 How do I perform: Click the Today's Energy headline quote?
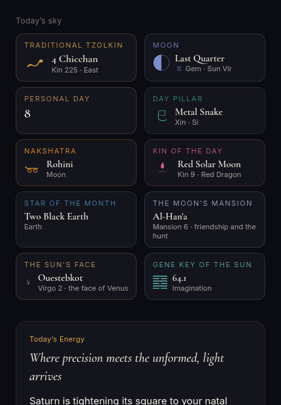[127, 367]
